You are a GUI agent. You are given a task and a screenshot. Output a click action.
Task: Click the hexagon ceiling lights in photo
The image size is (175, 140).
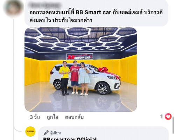[x=81, y=39]
